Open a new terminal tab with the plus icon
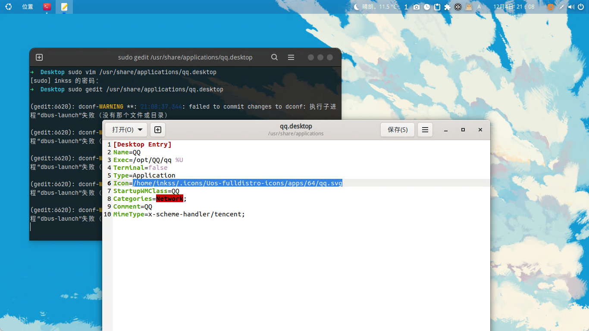This screenshot has height=331, width=589. (39, 57)
